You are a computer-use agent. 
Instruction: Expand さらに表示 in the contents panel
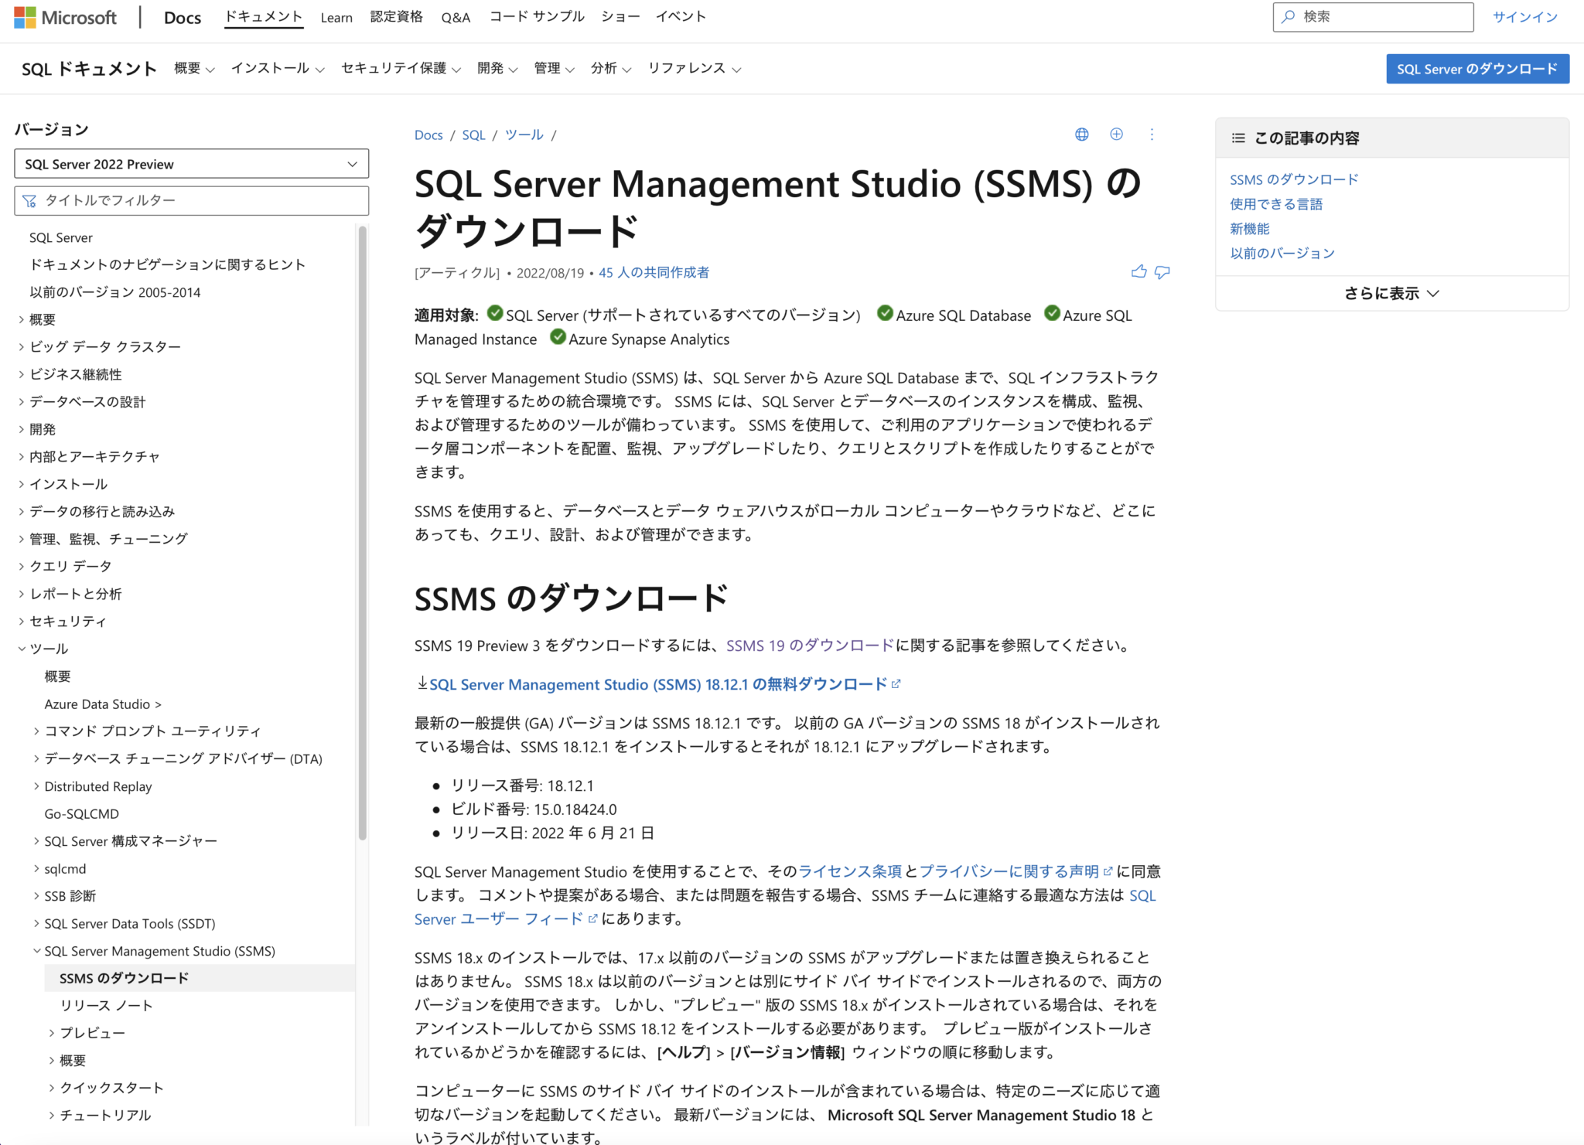(1390, 293)
